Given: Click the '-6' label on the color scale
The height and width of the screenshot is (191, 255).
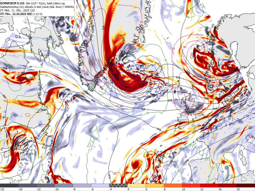Looking at the screenshot, I should click(92, 189).
